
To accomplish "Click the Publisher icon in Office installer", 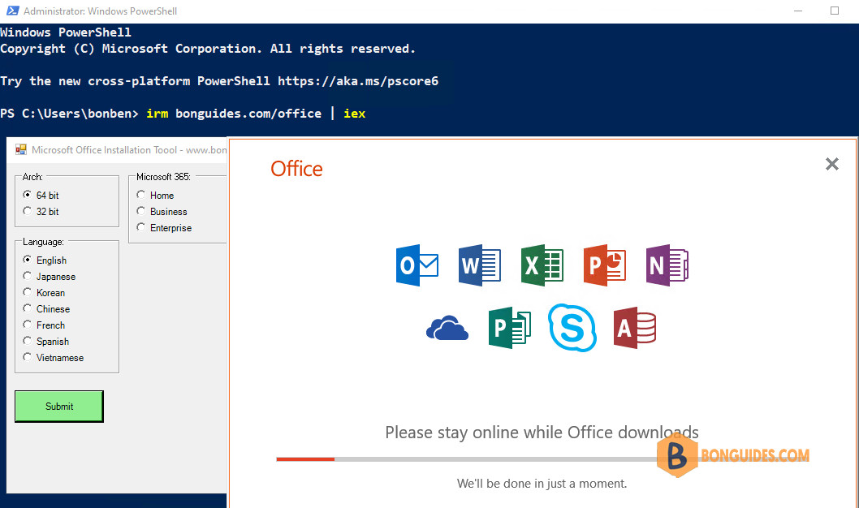I will (510, 328).
